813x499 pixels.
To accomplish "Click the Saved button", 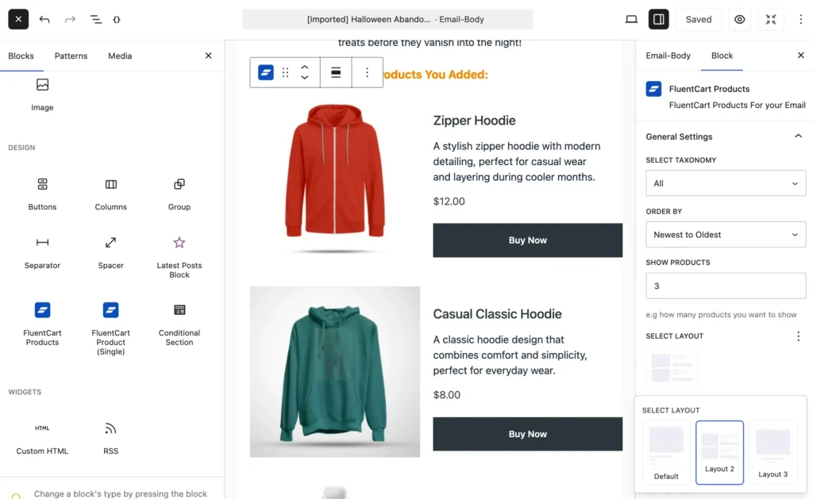I will (x=699, y=19).
